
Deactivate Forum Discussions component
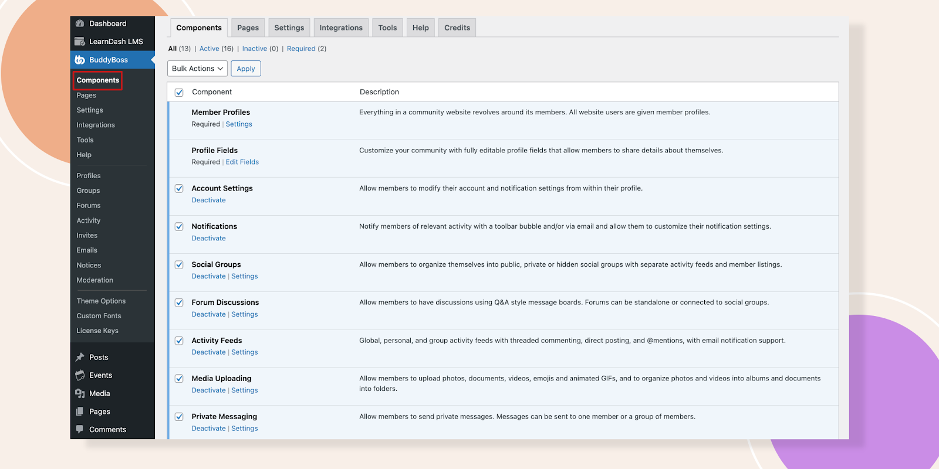(x=208, y=314)
